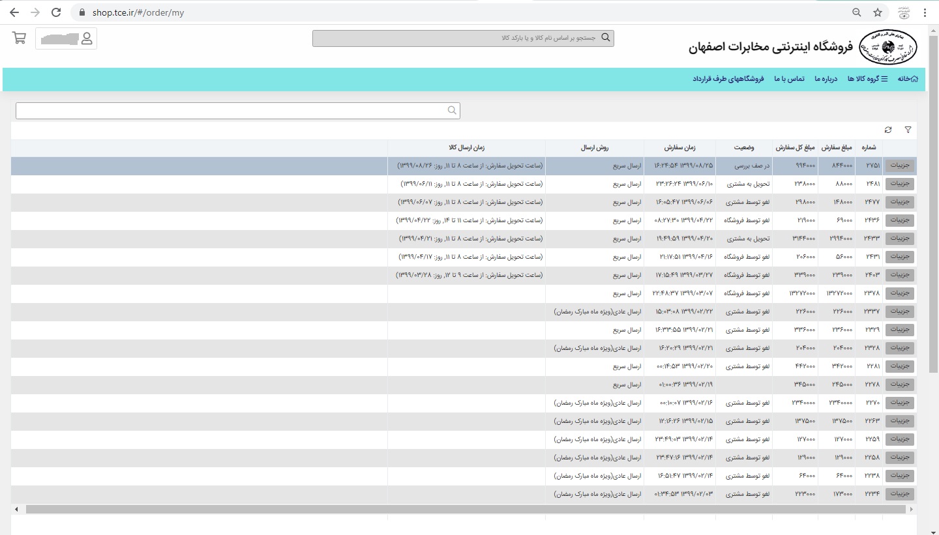Open فروشگاههای طرف قرارداد link
This screenshot has width=939, height=535.
point(728,79)
